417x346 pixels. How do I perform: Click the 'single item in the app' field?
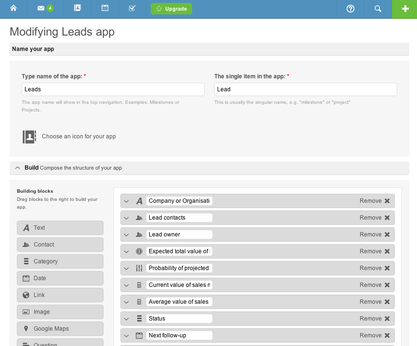[306, 89]
